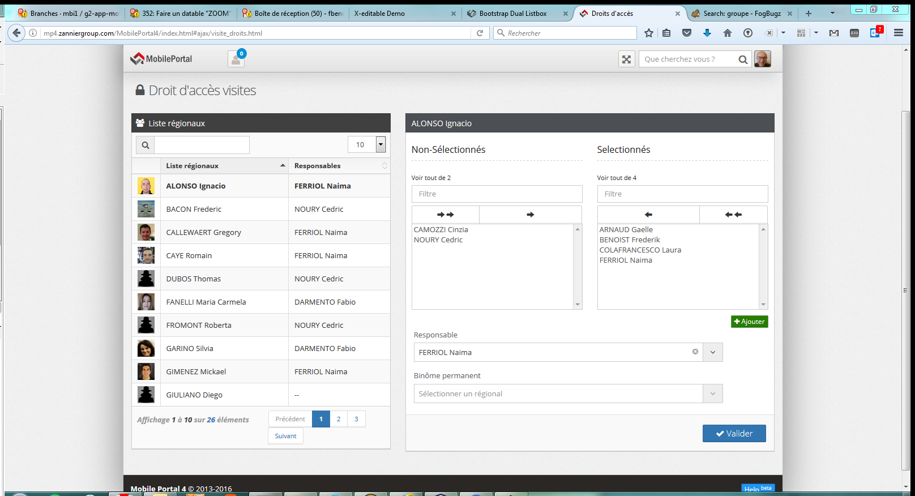Move selected item right with single arrow
The width and height of the screenshot is (915, 496).
tap(530, 215)
